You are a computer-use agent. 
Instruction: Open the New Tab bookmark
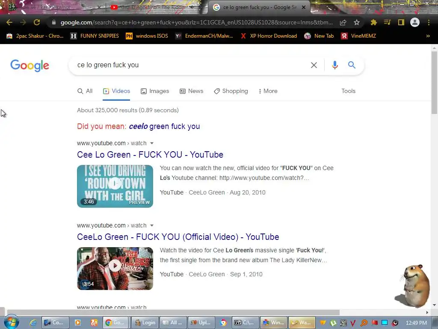click(319, 36)
